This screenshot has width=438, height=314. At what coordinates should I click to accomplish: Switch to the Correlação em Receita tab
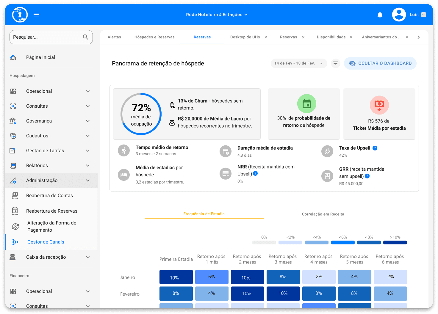click(x=323, y=214)
